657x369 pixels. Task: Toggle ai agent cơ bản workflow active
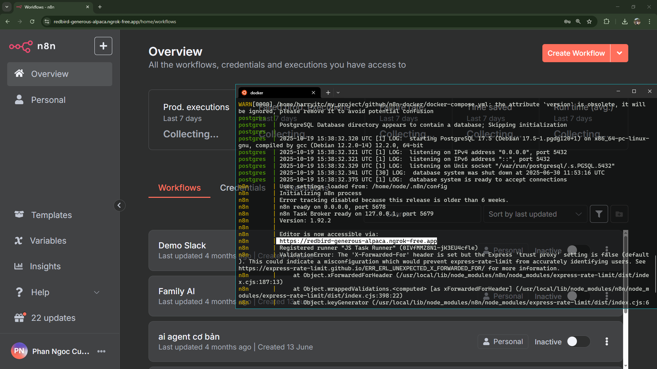point(578,342)
